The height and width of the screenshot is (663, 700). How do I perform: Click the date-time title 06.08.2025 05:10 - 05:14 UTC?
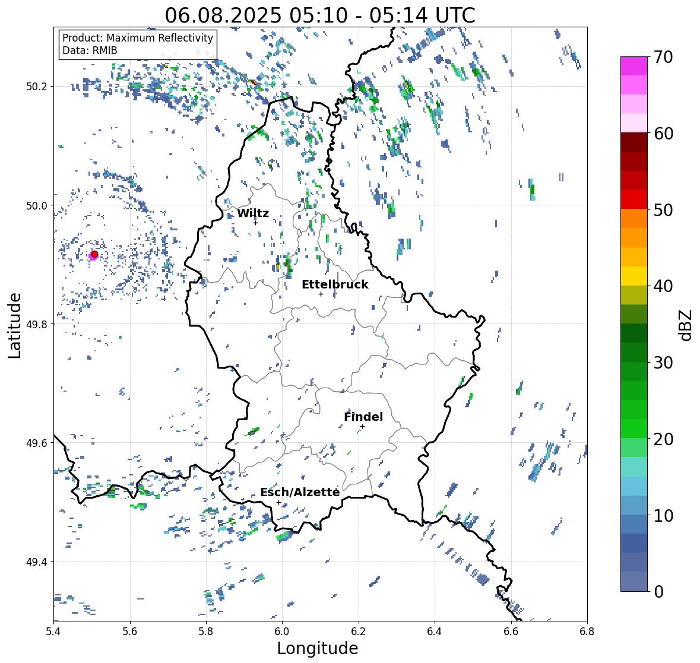coord(320,15)
